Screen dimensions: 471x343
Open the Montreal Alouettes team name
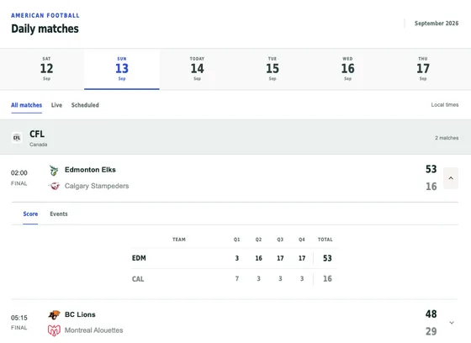point(93,330)
